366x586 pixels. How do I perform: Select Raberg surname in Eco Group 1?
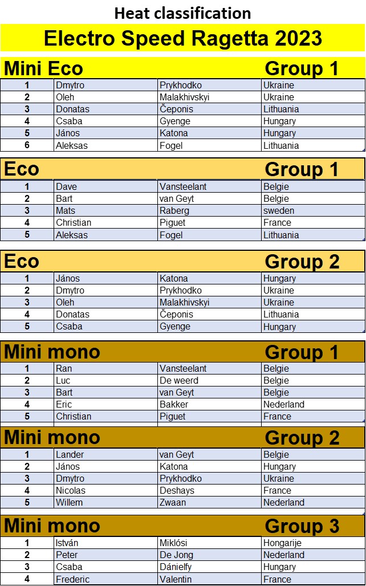[x=209, y=210]
